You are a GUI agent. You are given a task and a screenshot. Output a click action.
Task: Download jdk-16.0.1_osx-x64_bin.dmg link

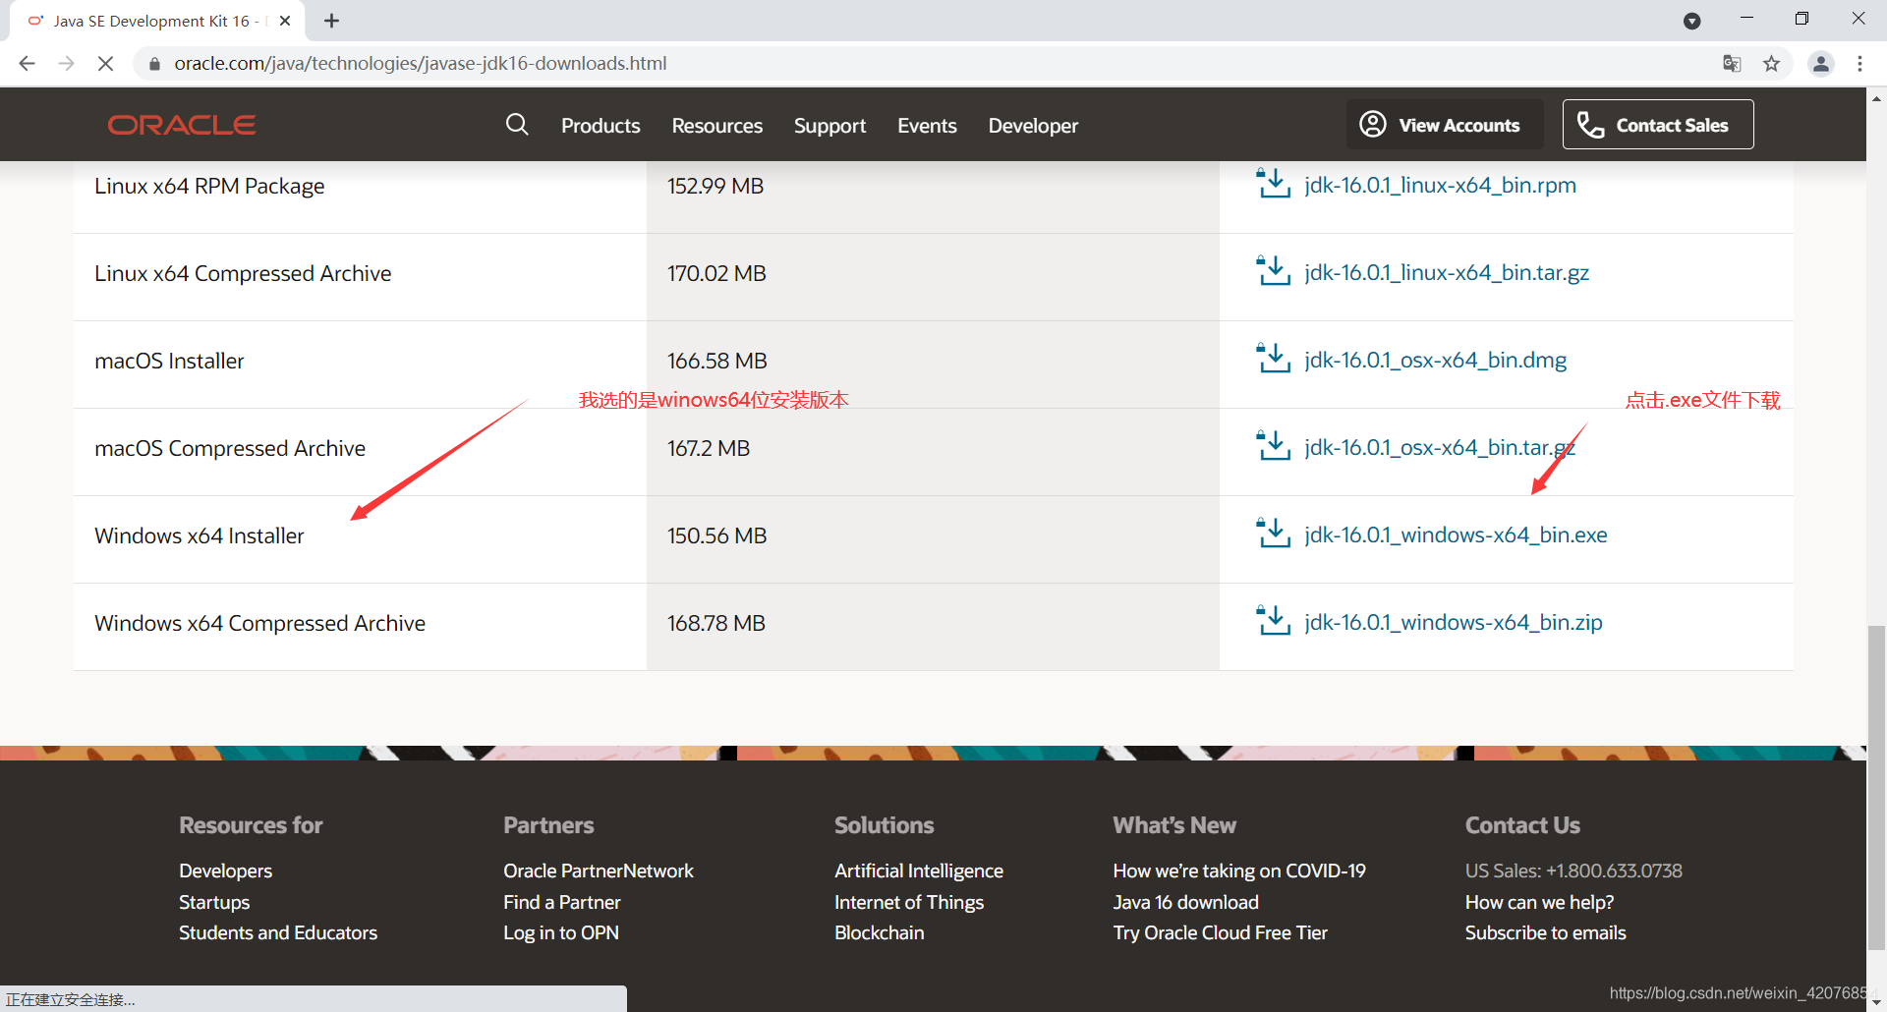point(1435,360)
